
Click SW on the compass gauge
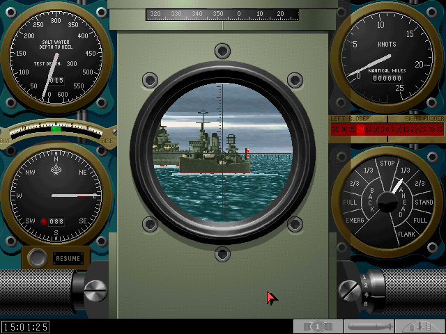click(x=31, y=221)
